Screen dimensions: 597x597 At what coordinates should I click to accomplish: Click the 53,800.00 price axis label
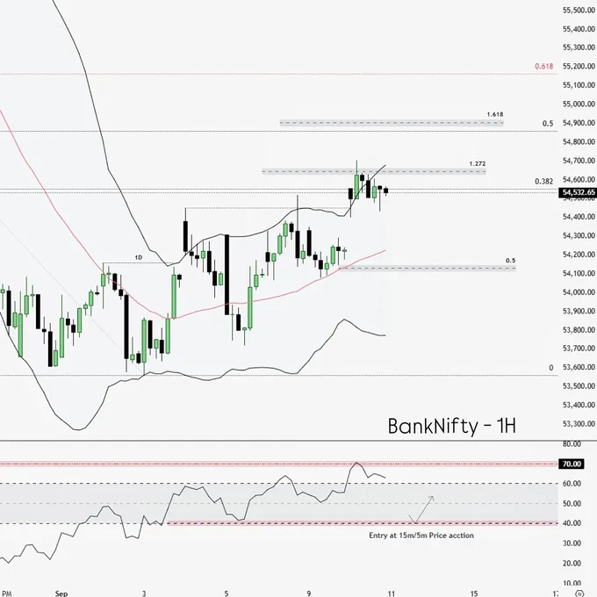point(579,330)
